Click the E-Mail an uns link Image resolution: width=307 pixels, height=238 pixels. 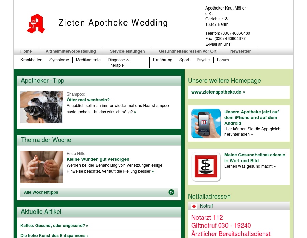pyautogui.click(x=218, y=44)
